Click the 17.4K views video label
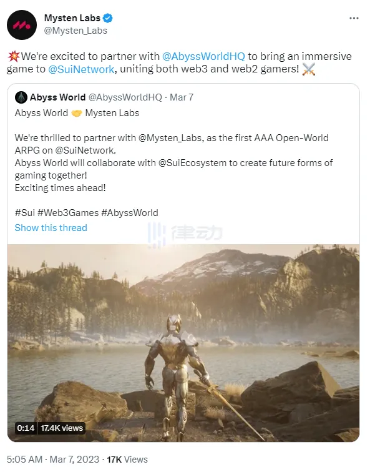Image resolution: width=370 pixels, height=472 pixels. [61, 428]
